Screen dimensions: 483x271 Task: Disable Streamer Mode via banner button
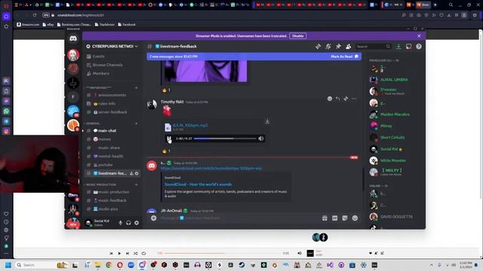297,36
